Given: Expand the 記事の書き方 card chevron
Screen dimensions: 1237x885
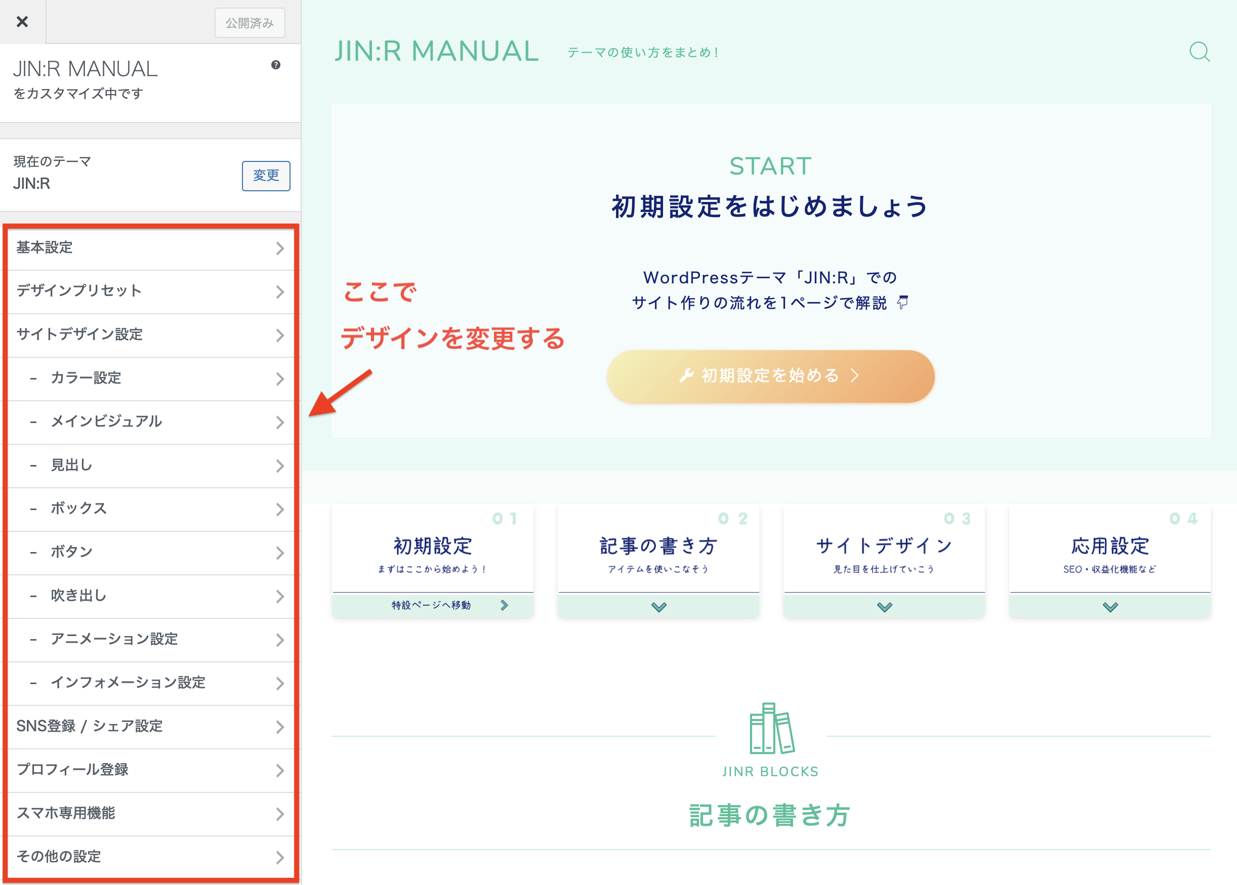Looking at the screenshot, I should click(658, 607).
